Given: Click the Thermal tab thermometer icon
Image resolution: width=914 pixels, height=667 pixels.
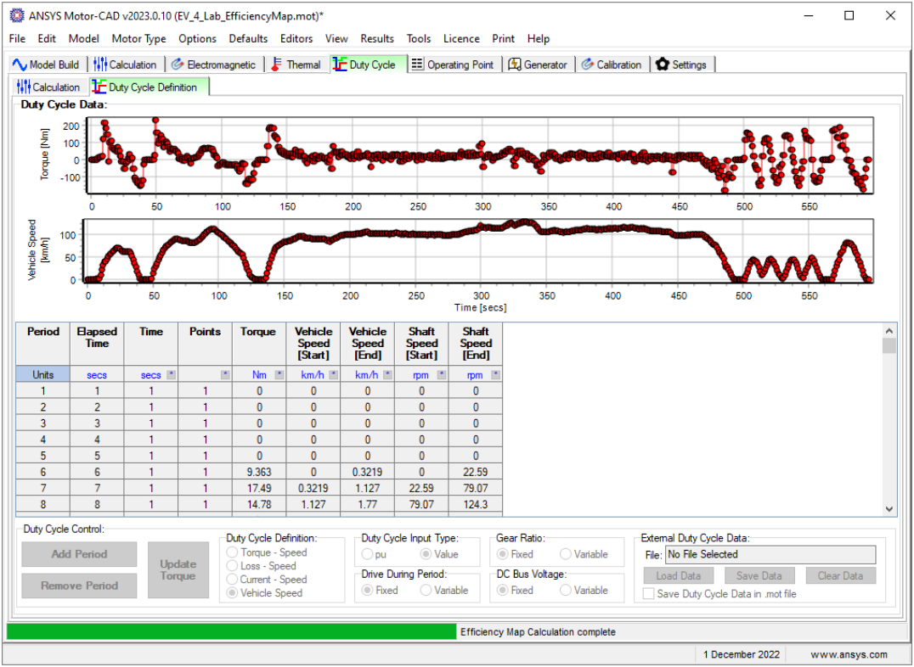Looking at the screenshot, I should coord(276,64).
